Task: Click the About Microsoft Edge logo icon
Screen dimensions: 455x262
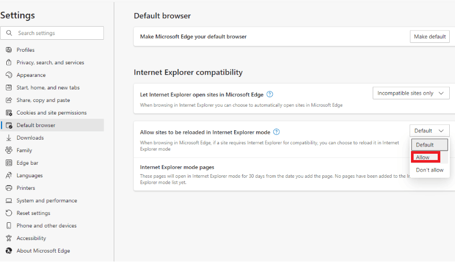Action: [8, 251]
